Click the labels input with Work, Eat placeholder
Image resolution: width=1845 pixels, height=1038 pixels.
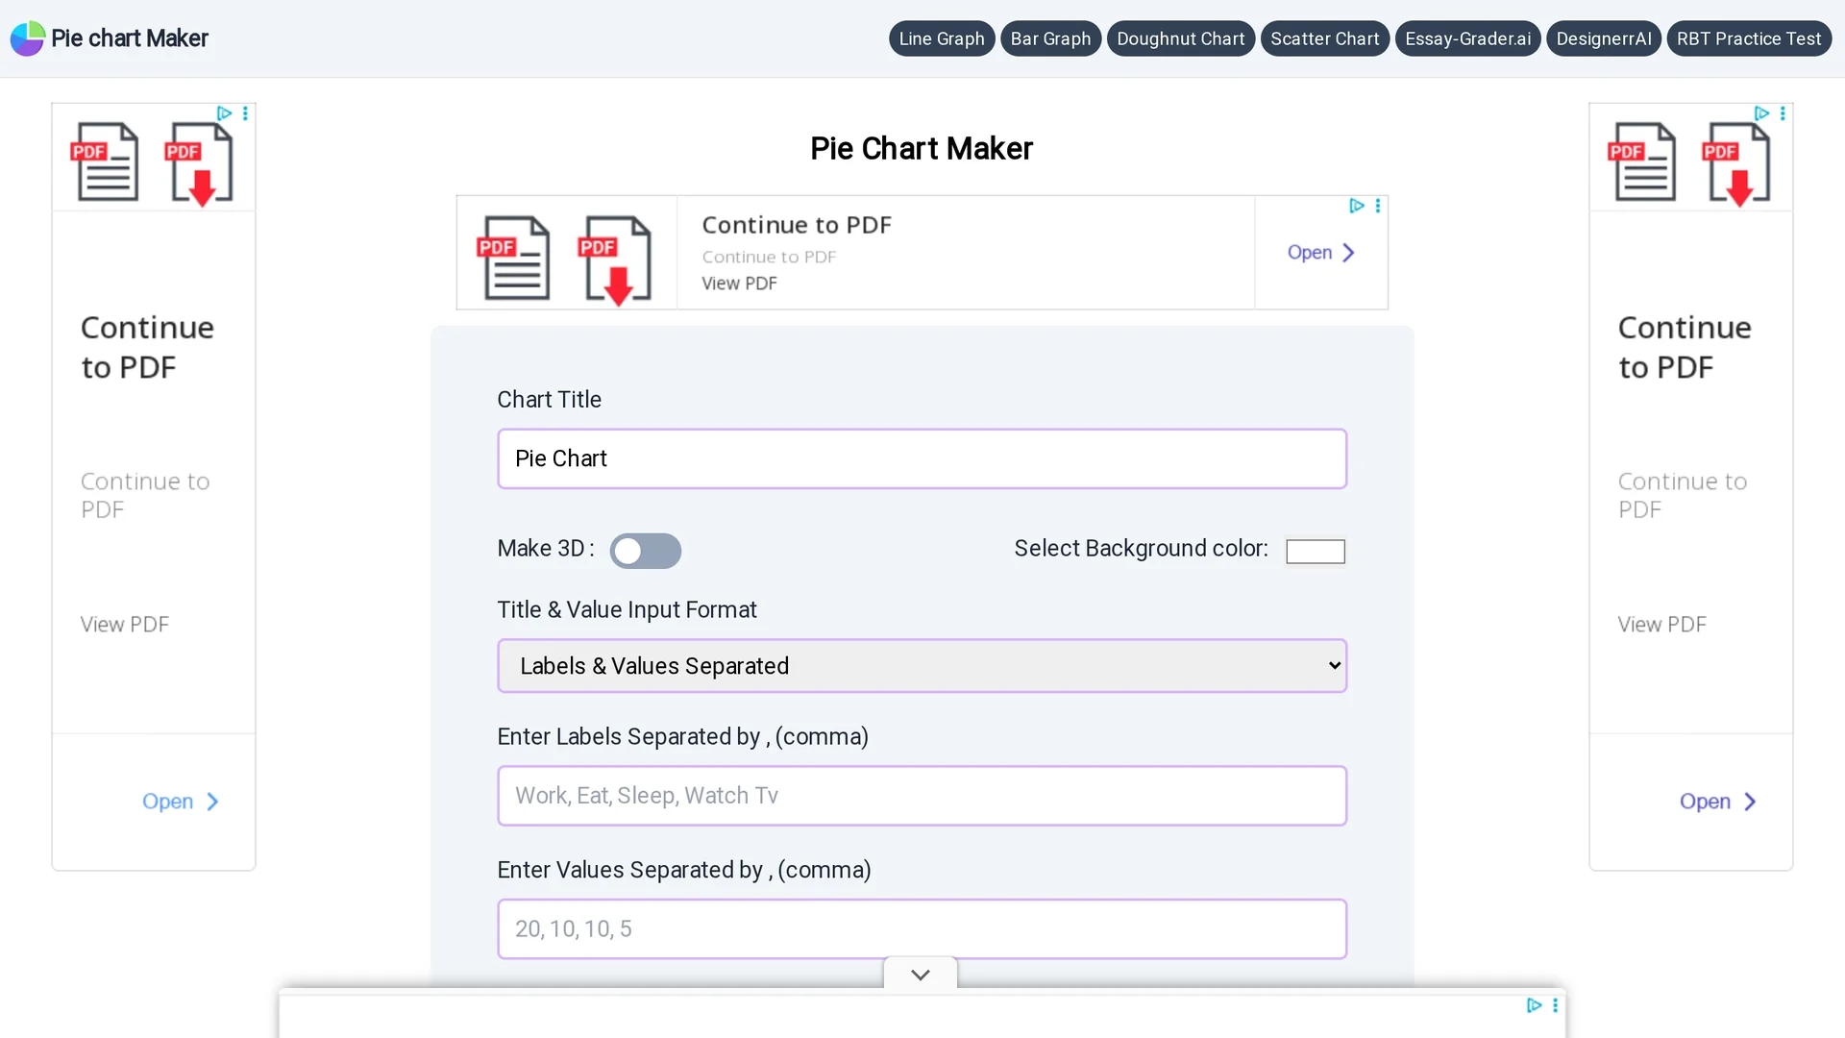(x=922, y=796)
